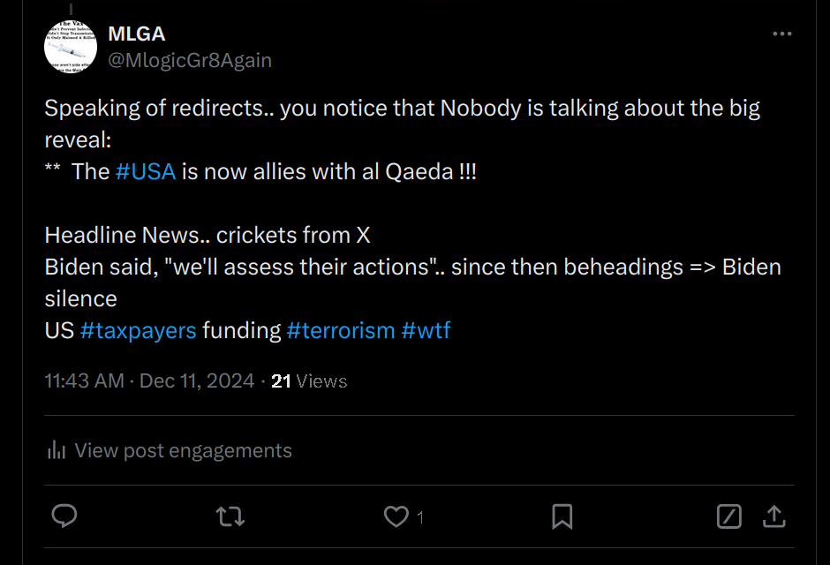Click the like count number 1
This screenshot has width=830, height=565.
coord(419,517)
